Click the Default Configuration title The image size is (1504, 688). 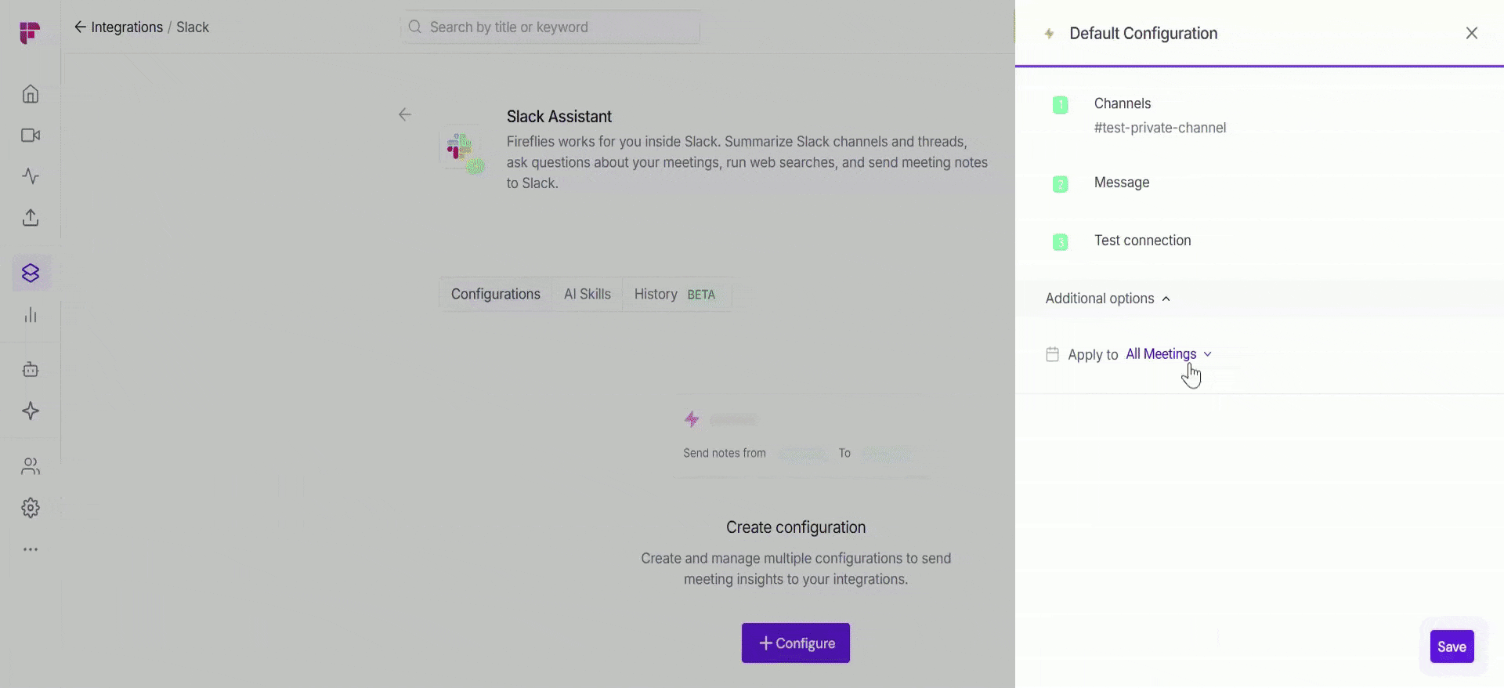(1143, 34)
